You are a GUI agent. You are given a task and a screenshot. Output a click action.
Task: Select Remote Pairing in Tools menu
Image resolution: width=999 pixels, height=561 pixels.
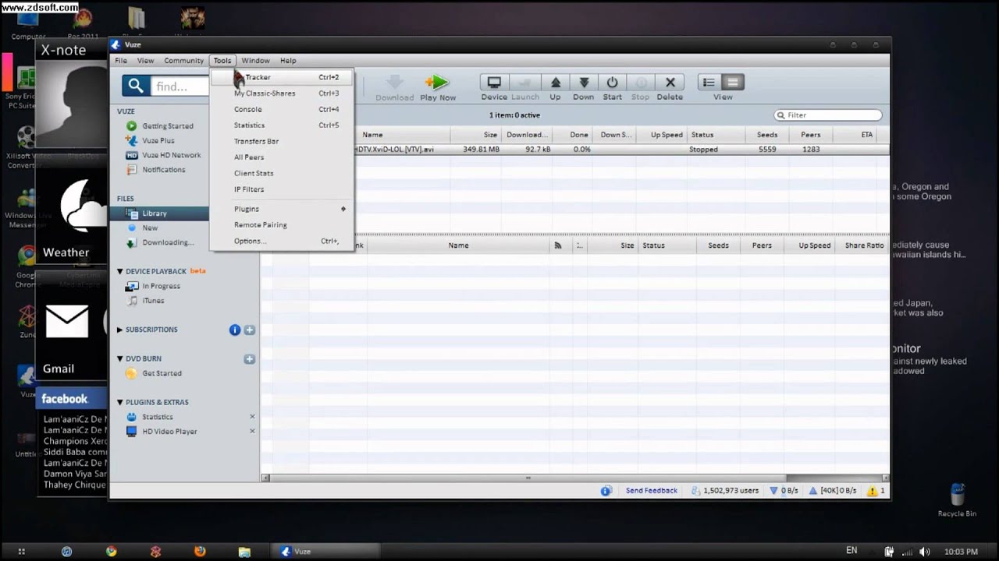[282, 225]
